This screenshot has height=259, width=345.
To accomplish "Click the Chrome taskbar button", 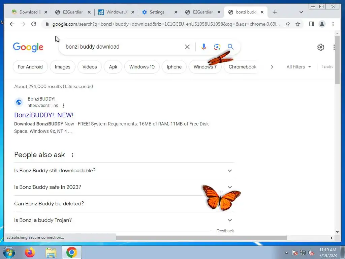I will (x=72, y=252).
